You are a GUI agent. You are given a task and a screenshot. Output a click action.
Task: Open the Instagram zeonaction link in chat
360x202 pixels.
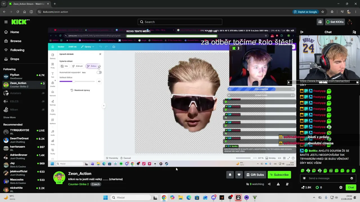click(325, 81)
